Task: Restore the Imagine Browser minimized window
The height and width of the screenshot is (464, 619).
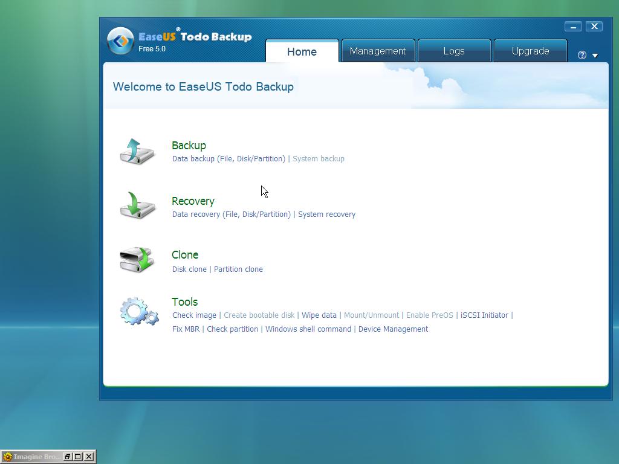Action: click(x=68, y=457)
